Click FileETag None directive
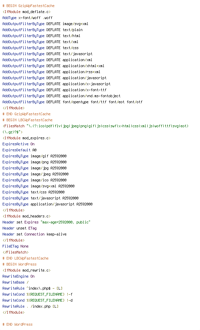The width and height of the screenshot is (200, 330). [15, 246]
